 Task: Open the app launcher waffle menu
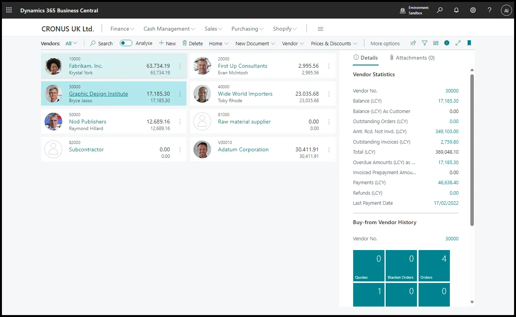[x=9, y=10]
